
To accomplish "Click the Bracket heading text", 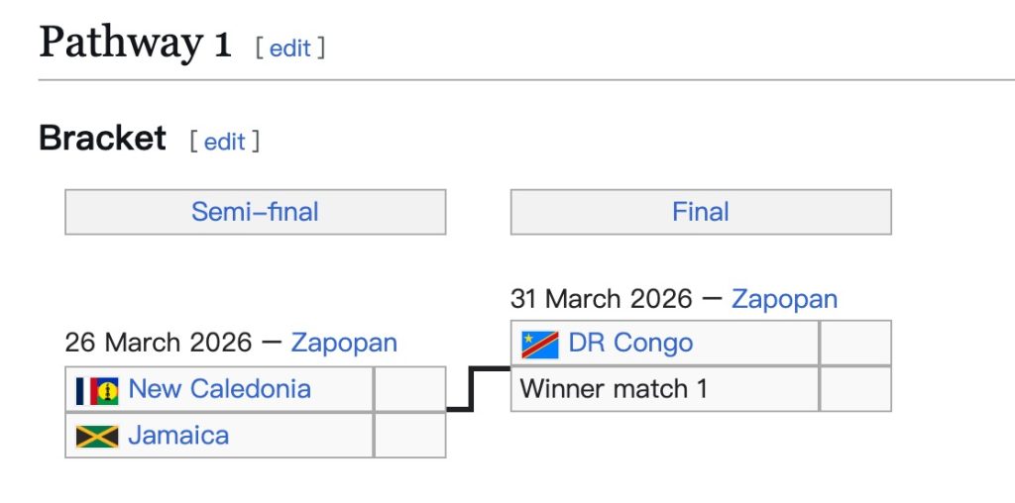I will click(102, 139).
